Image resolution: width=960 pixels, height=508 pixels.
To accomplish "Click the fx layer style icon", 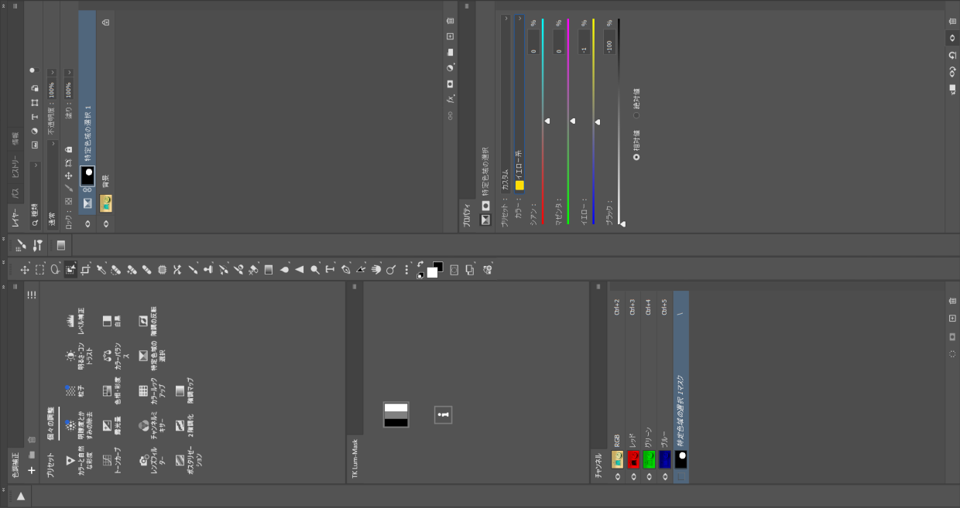I will pyautogui.click(x=450, y=99).
